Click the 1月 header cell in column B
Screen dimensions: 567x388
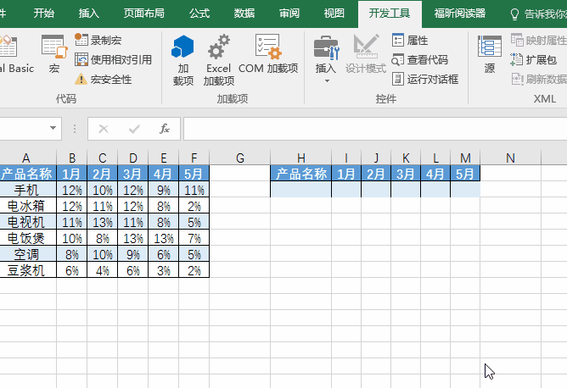(71, 174)
